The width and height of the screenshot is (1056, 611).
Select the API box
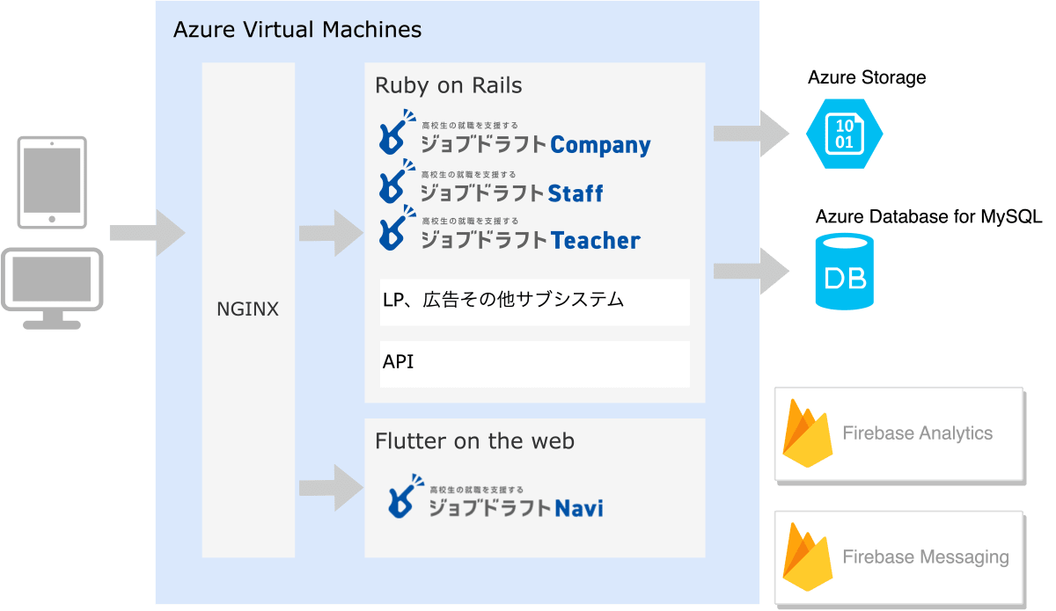pyautogui.click(x=535, y=364)
